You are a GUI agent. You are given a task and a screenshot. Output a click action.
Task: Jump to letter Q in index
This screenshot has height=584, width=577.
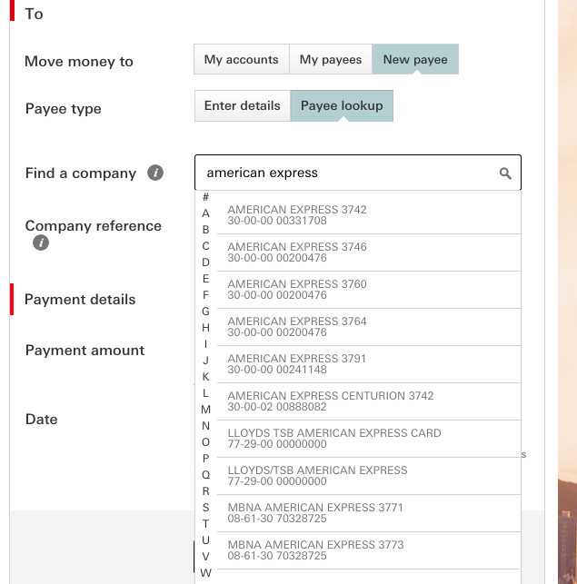tap(205, 475)
